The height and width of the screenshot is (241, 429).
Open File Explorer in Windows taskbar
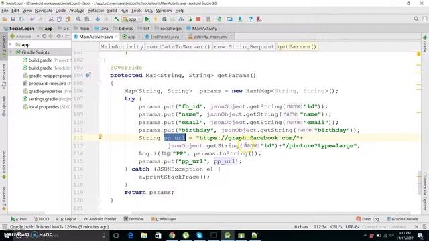(144, 235)
